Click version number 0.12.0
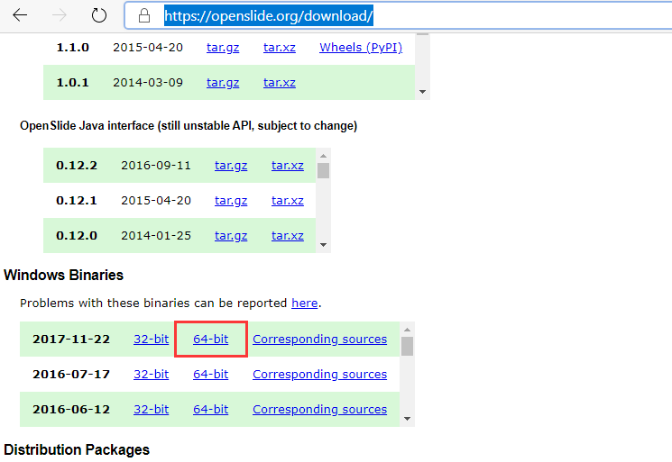672x462 pixels. tap(77, 235)
